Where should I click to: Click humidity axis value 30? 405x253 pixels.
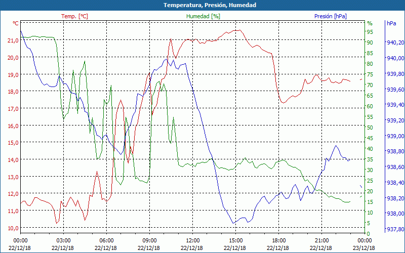(x=370, y=170)
